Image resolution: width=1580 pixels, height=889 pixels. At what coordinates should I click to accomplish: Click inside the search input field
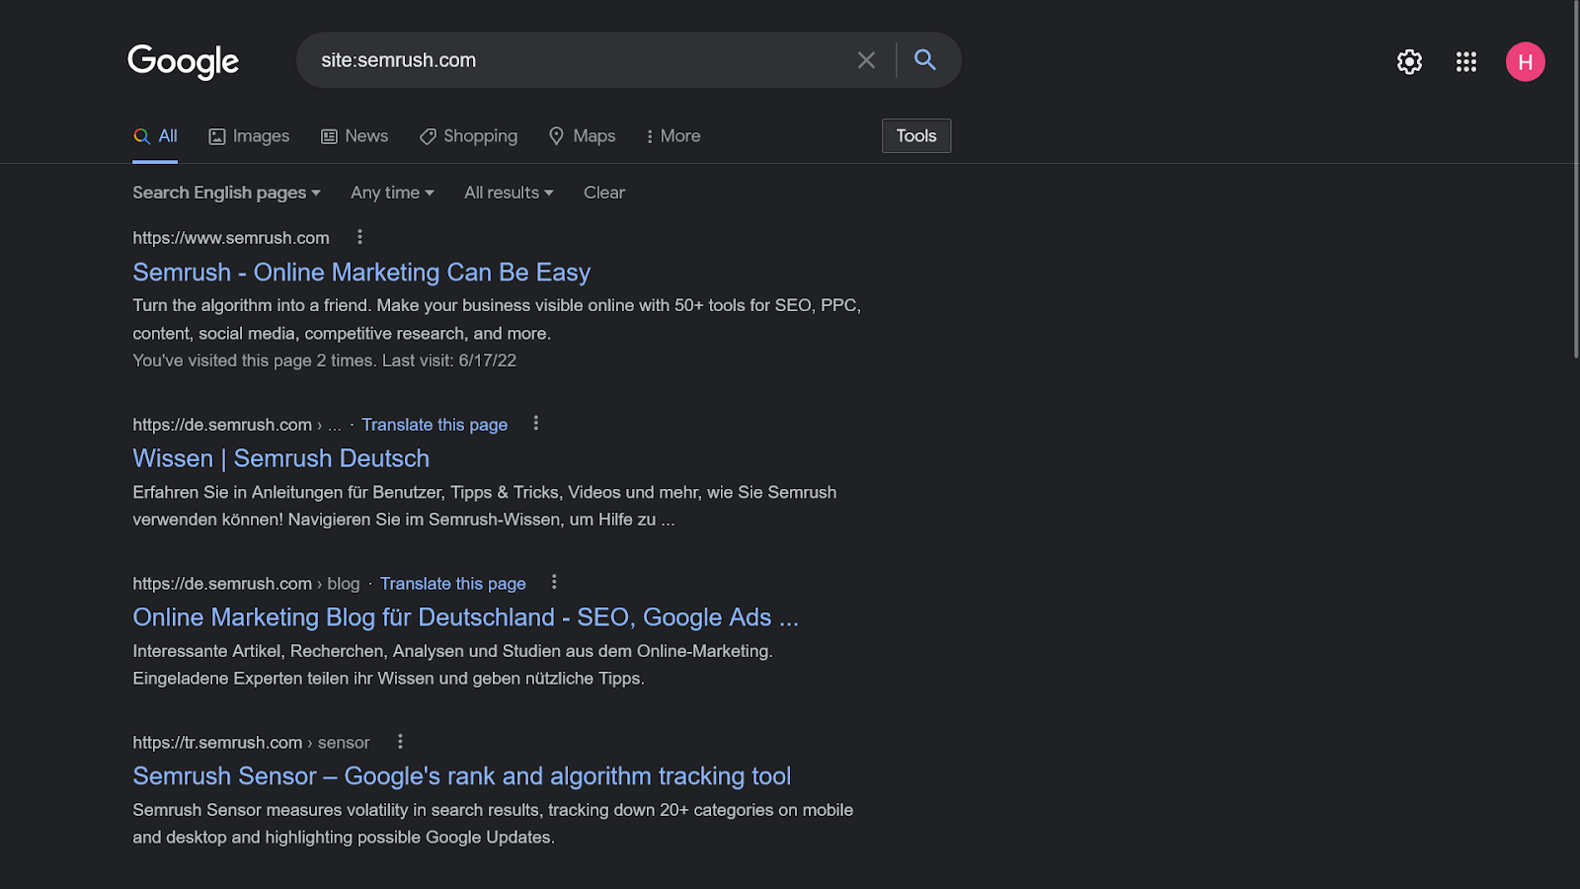coord(583,60)
